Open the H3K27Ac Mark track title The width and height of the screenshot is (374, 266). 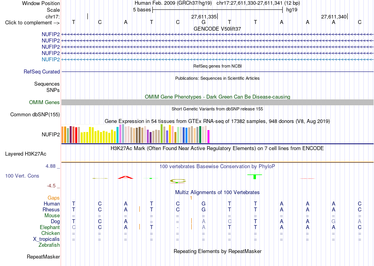217,149
